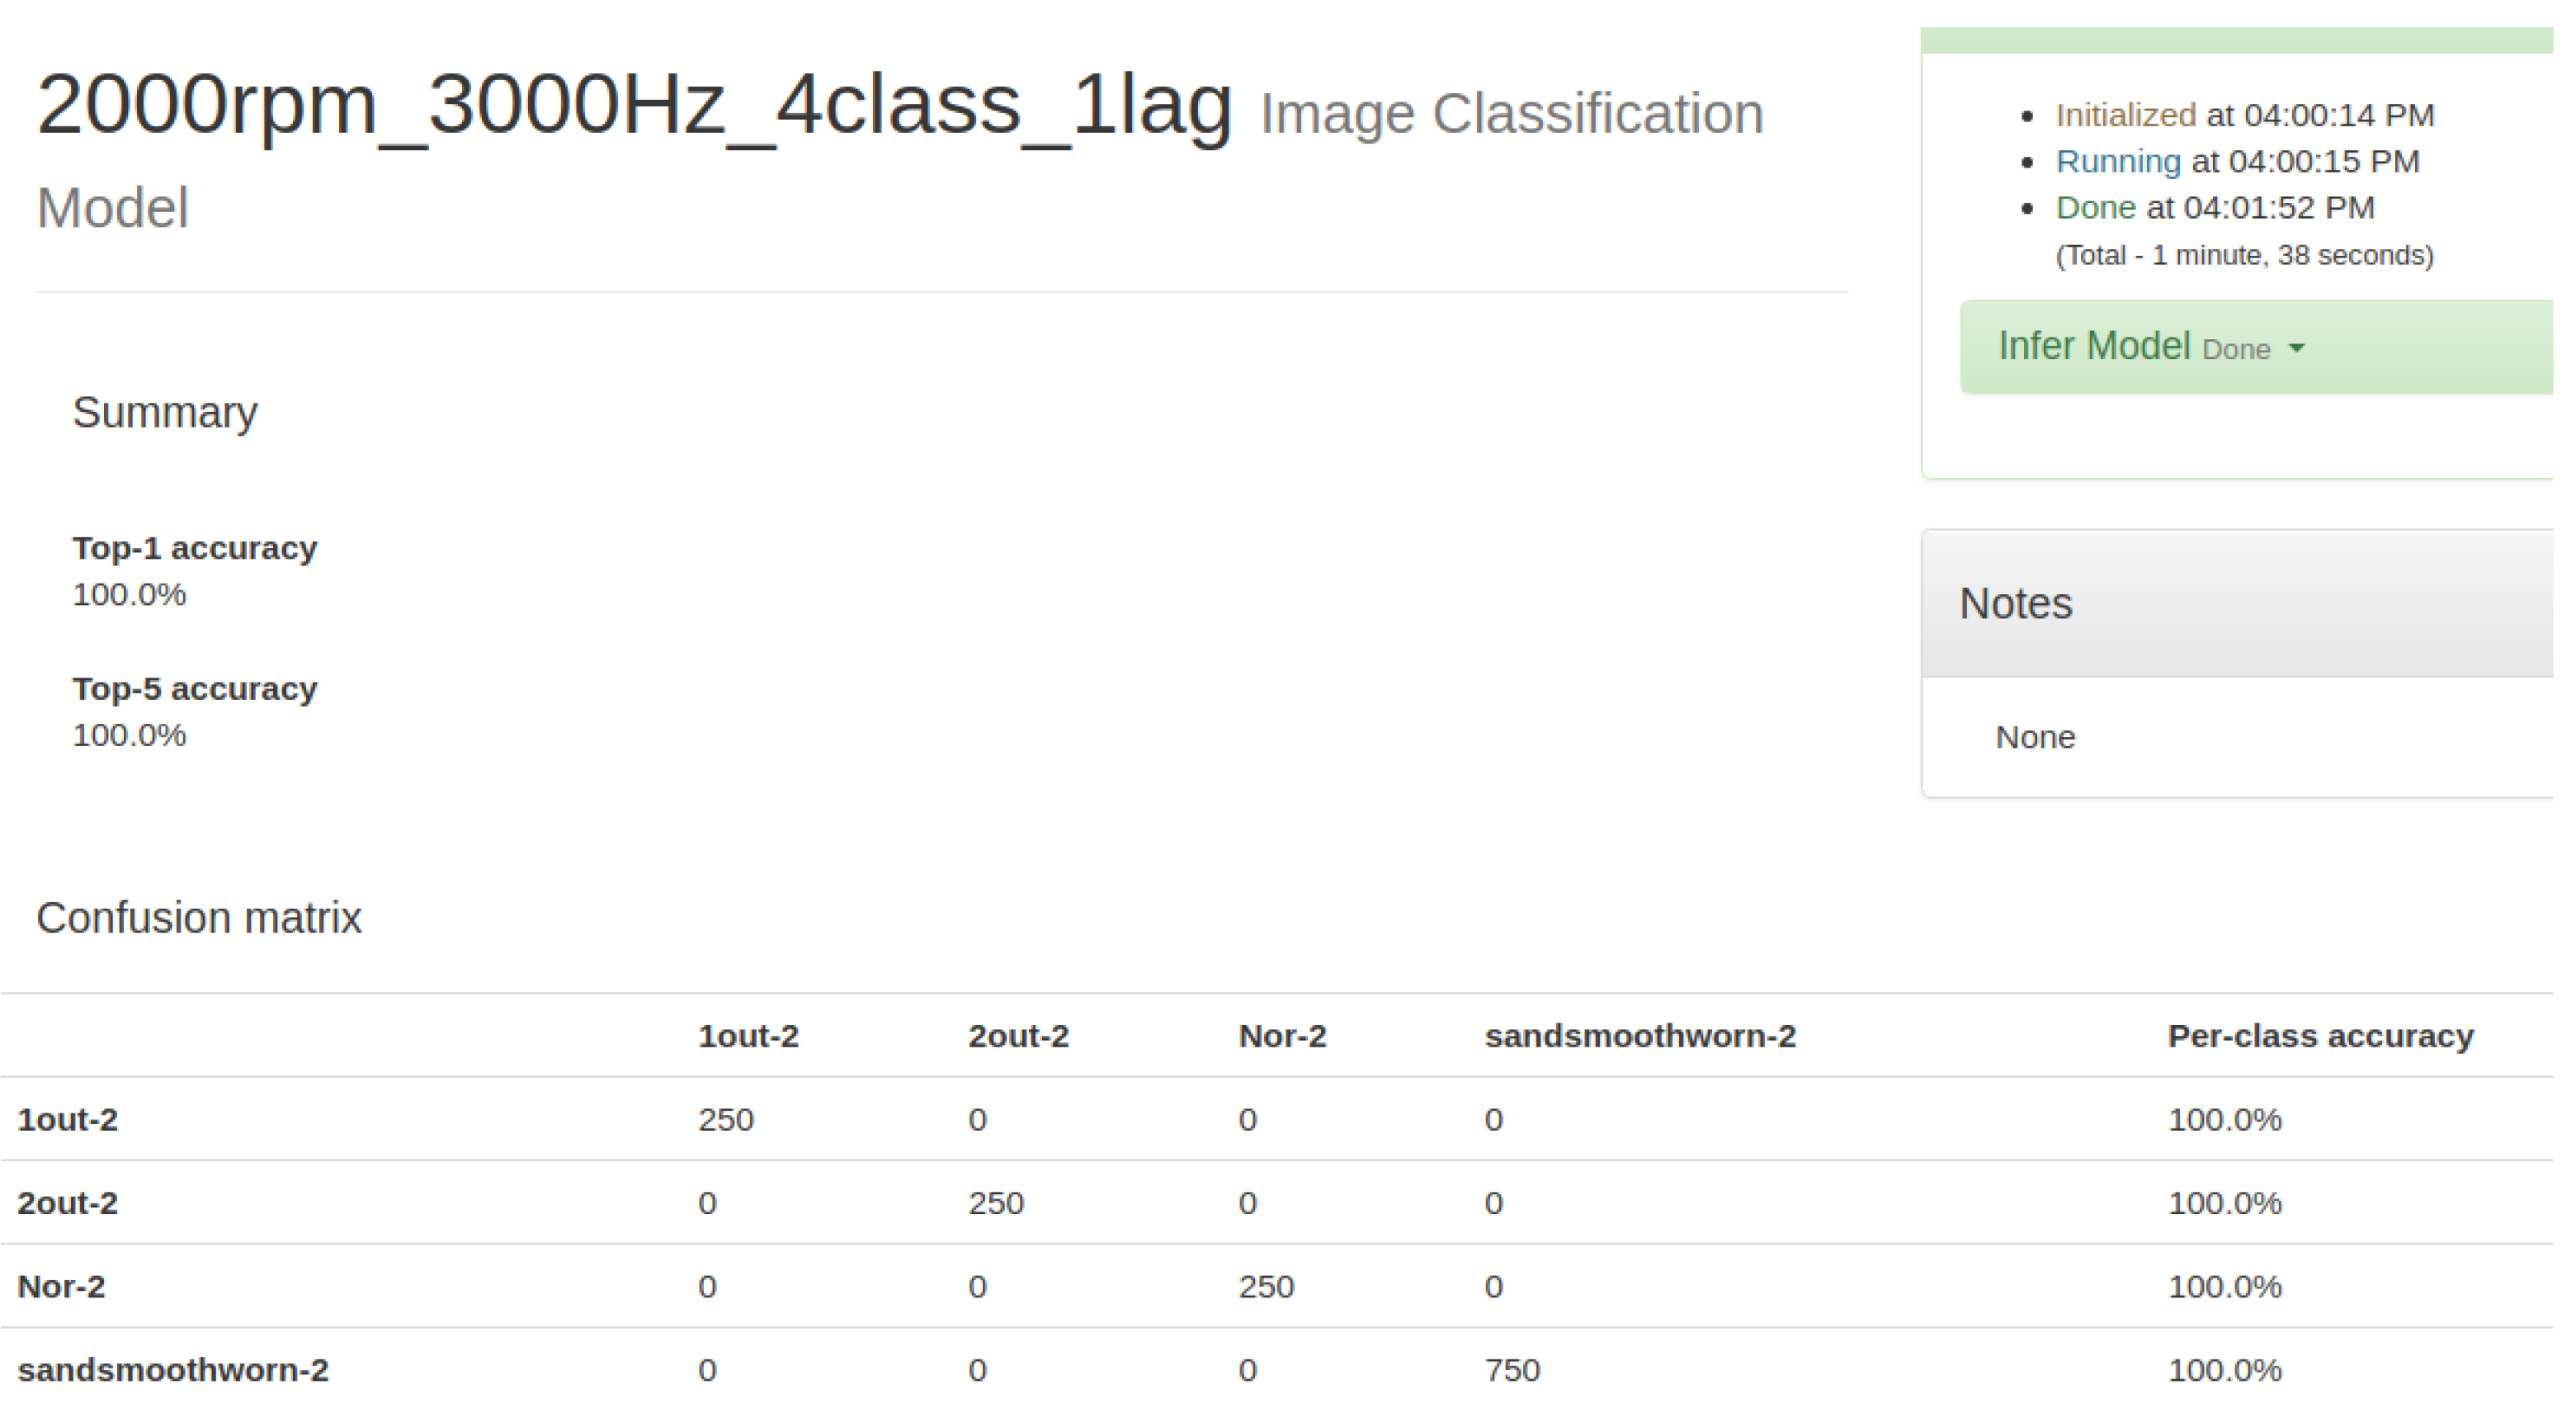
Task: Expand the Infer Model dropdown caret
Action: 2297,349
